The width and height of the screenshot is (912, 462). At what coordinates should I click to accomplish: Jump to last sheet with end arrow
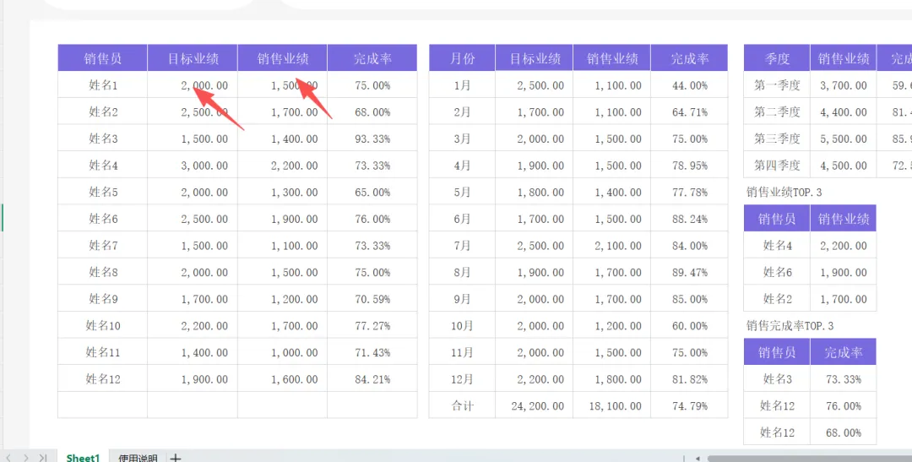pyautogui.click(x=42, y=457)
